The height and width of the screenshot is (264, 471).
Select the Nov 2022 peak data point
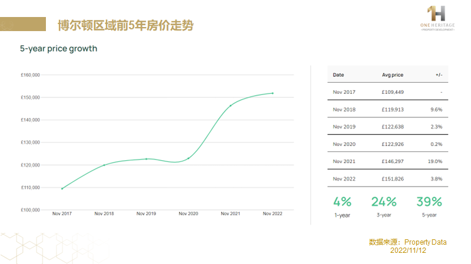pos(273,93)
